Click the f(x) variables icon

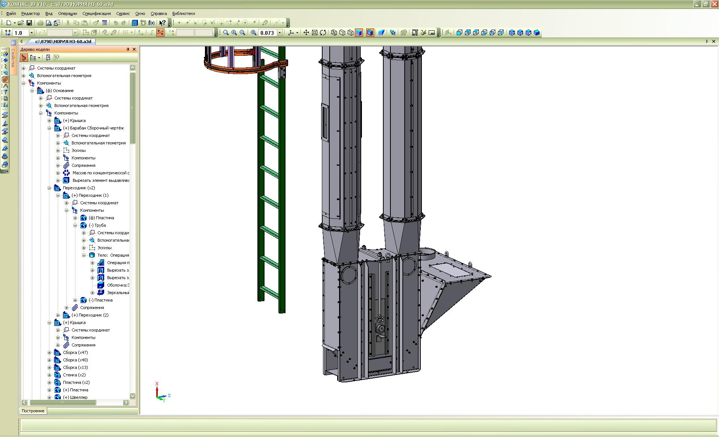point(151,23)
